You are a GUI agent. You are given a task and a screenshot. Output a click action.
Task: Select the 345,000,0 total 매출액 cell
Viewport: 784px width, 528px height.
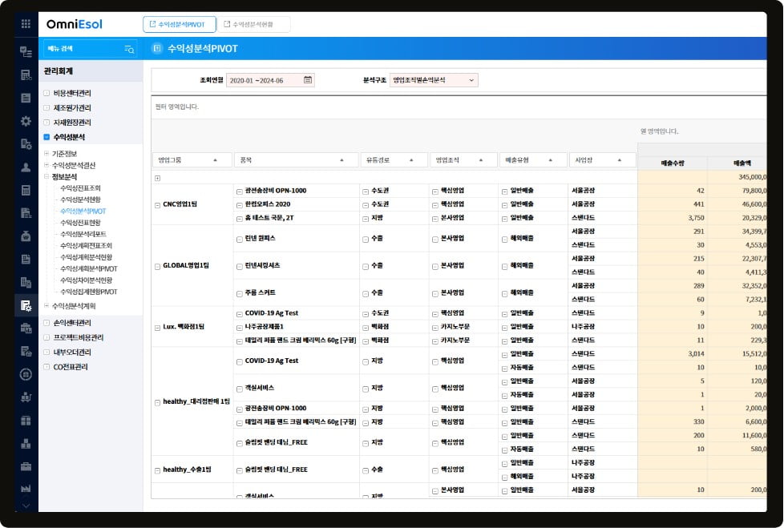(738, 177)
